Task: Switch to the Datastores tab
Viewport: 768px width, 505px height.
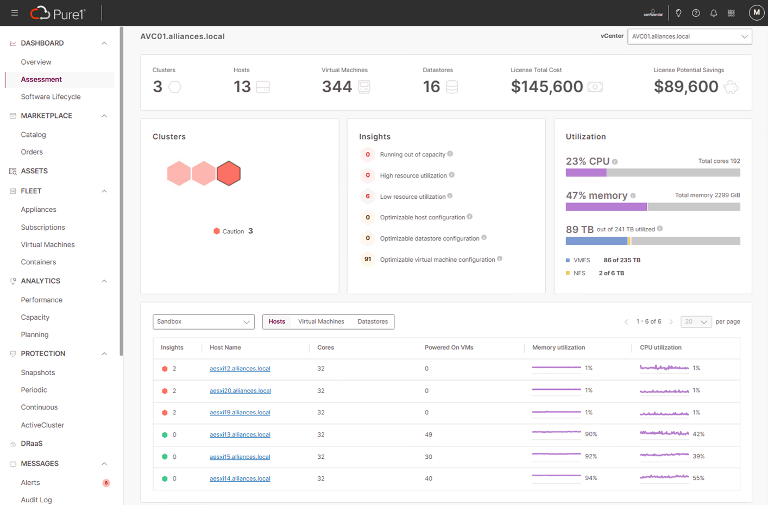Action: pos(373,321)
